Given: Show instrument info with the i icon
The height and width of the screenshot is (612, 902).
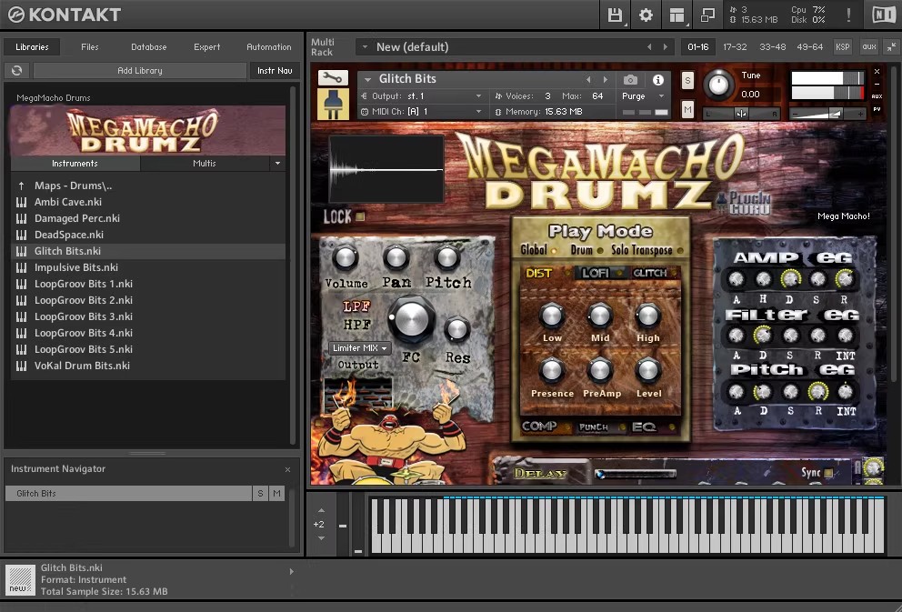Looking at the screenshot, I should coord(658,80).
